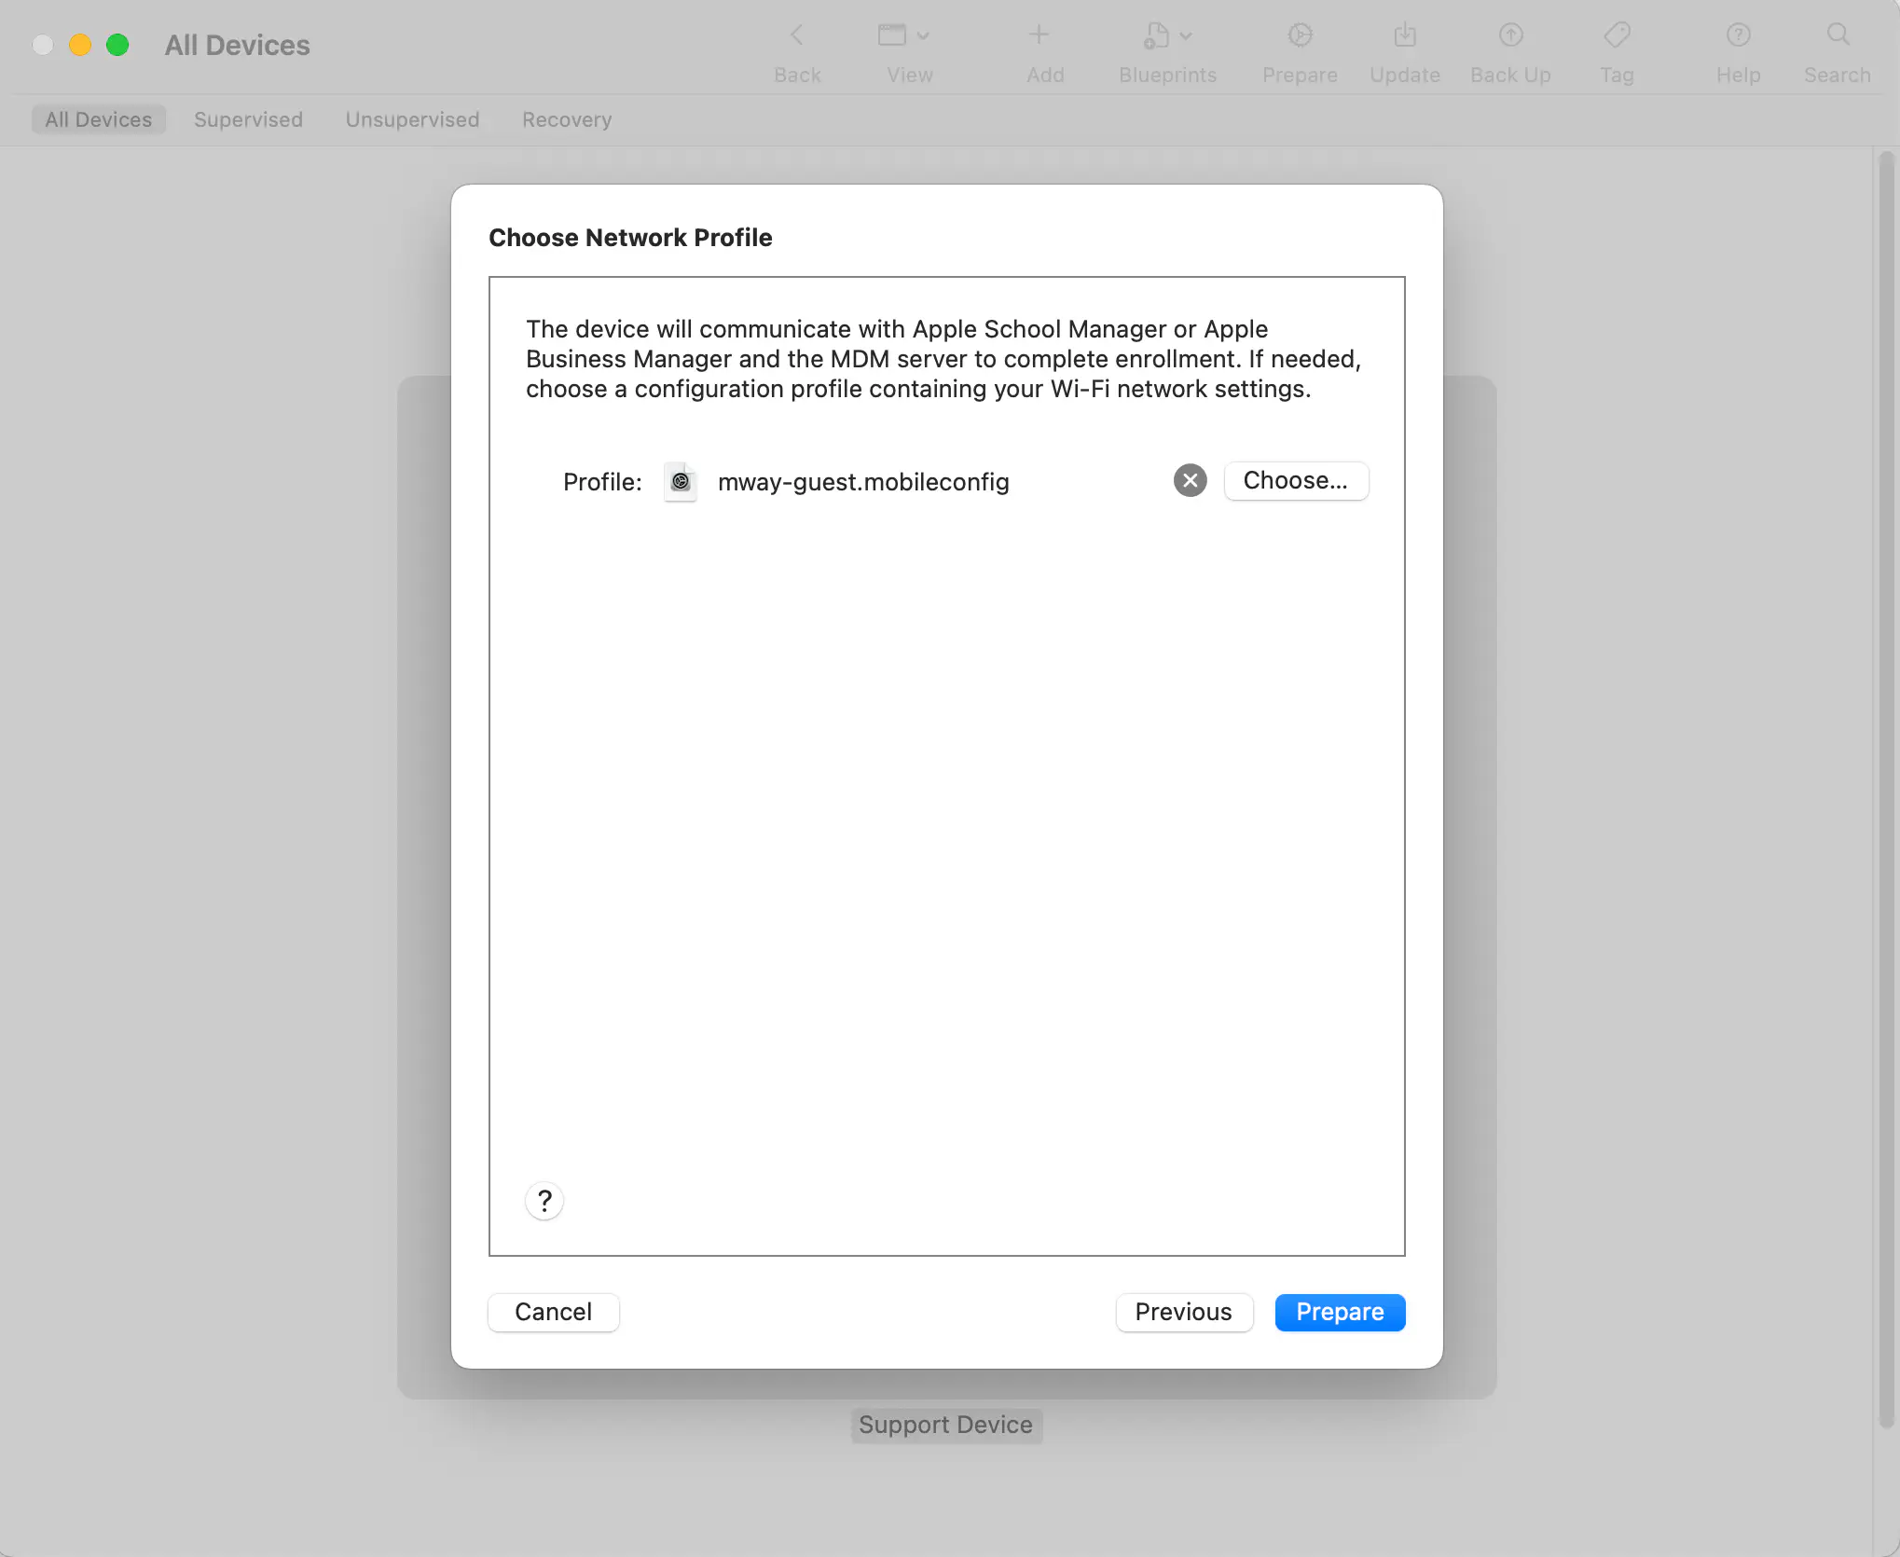Open the Recovery tab
The image size is (1900, 1557).
point(566,119)
